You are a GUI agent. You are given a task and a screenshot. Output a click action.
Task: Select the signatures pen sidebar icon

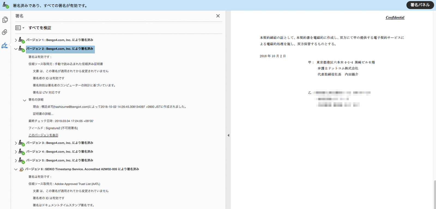[x=5, y=45]
